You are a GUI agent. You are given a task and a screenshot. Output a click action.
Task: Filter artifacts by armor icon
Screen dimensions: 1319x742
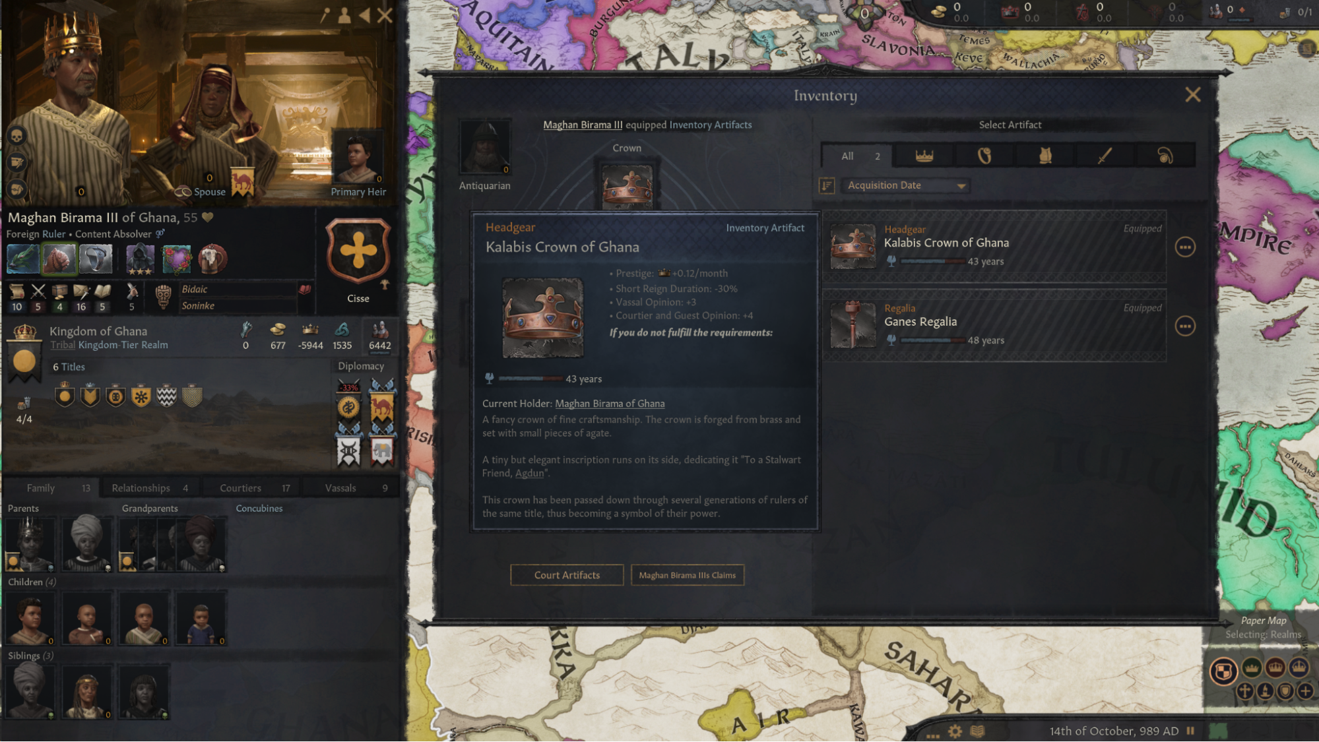[x=1045, y=156]
